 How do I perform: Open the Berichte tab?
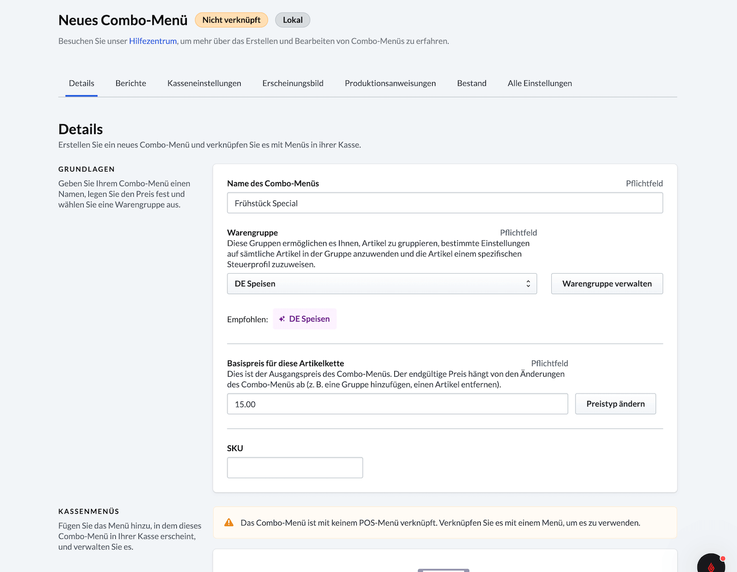(x=131, y=83)
